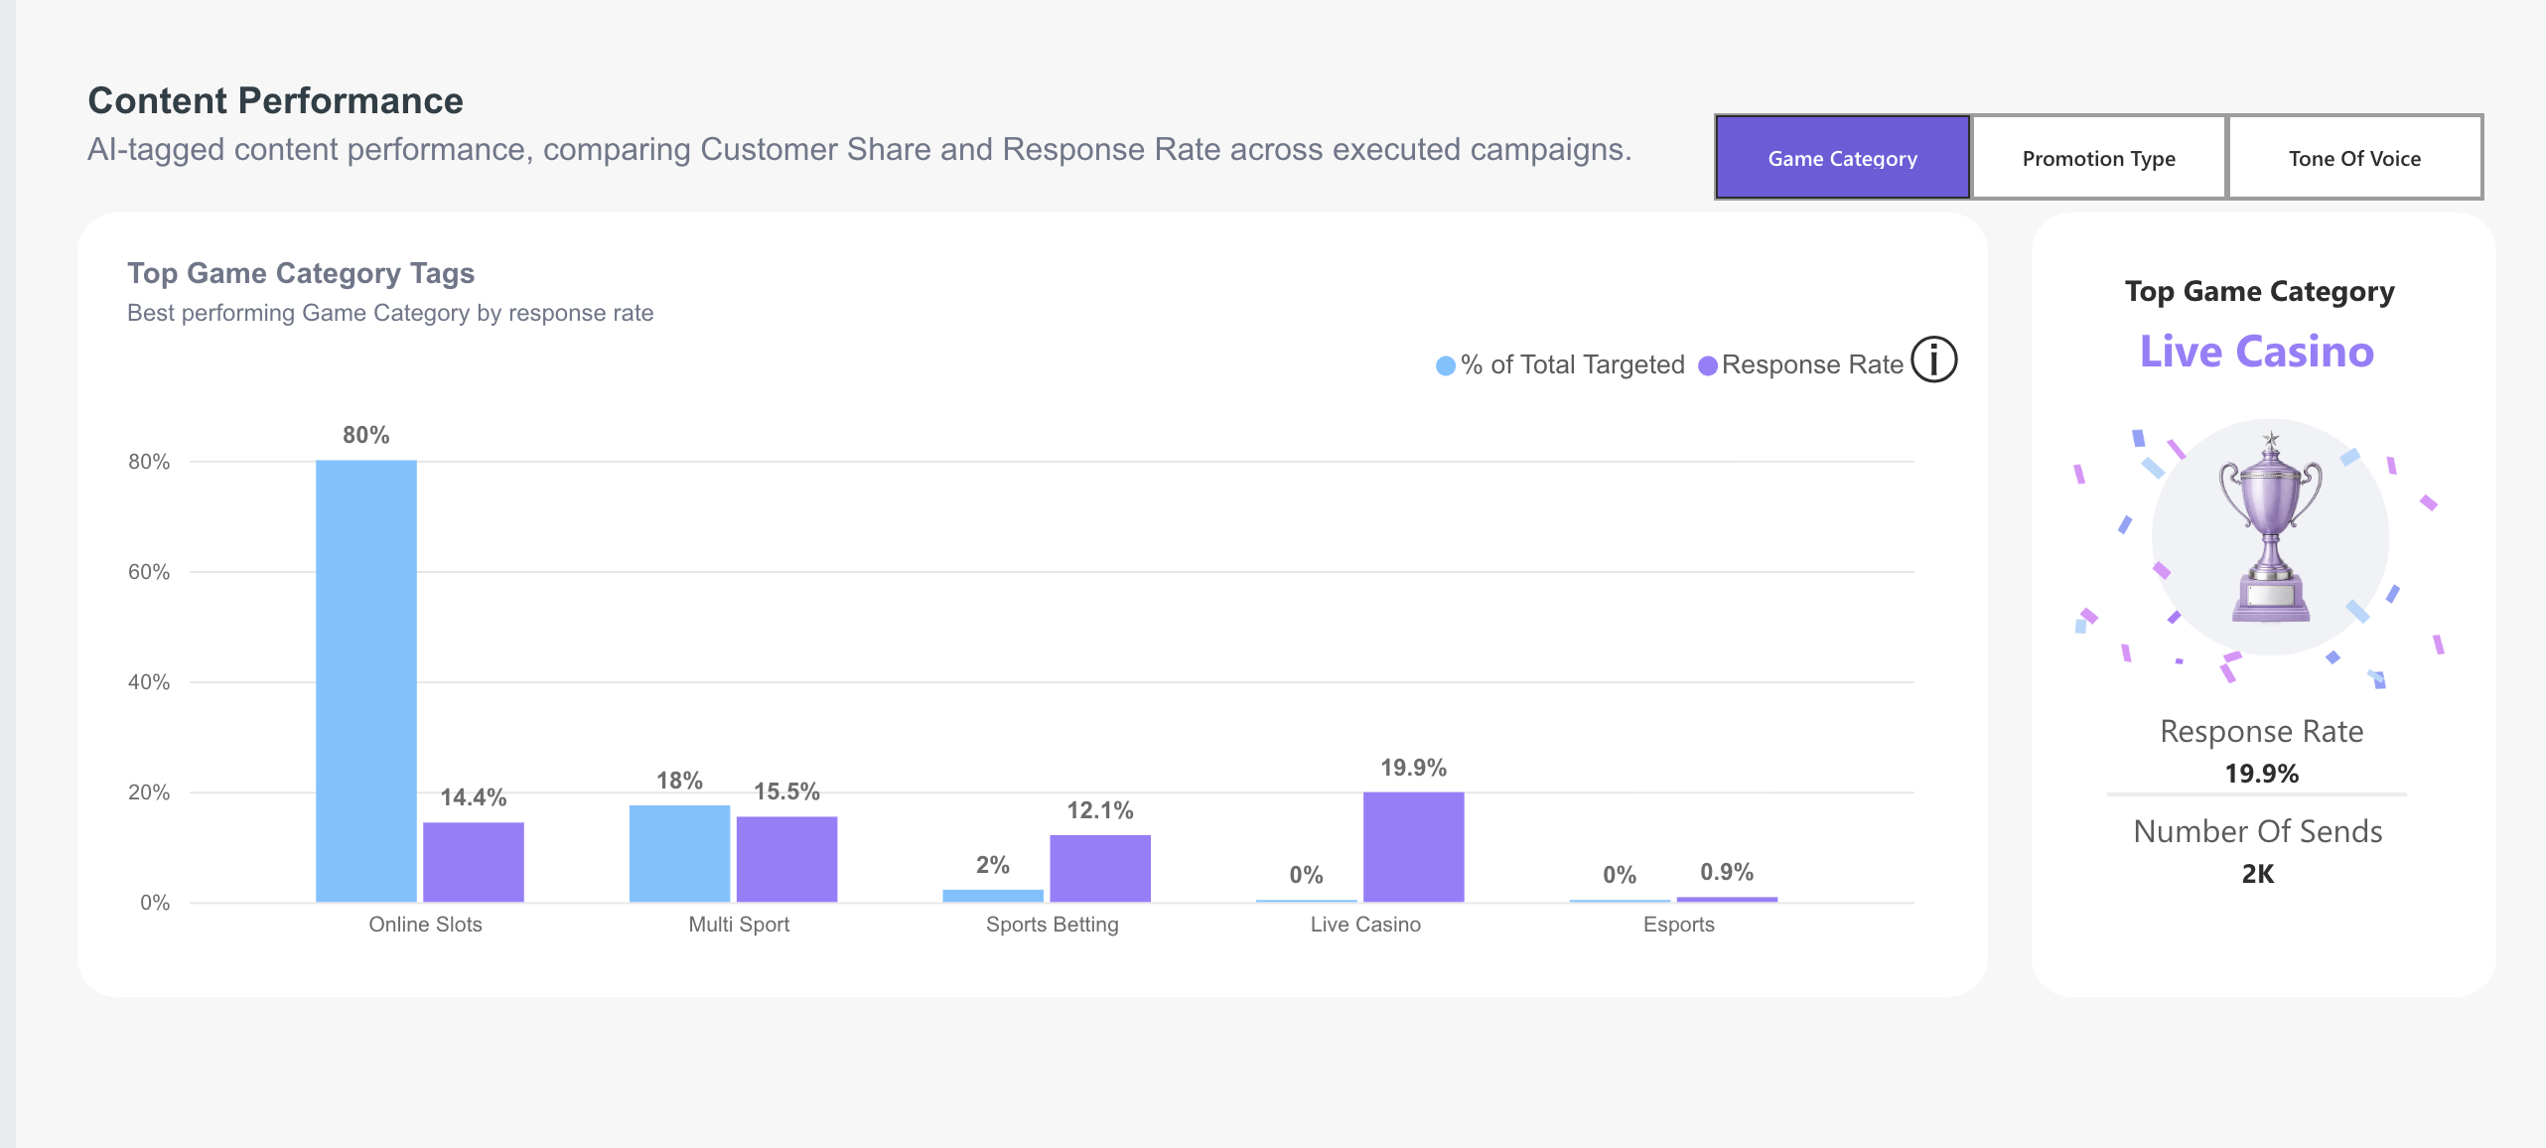Click the Online Slots 80% blue bar
This screenshot has height=1148, width=2546.
pos(366,681)
